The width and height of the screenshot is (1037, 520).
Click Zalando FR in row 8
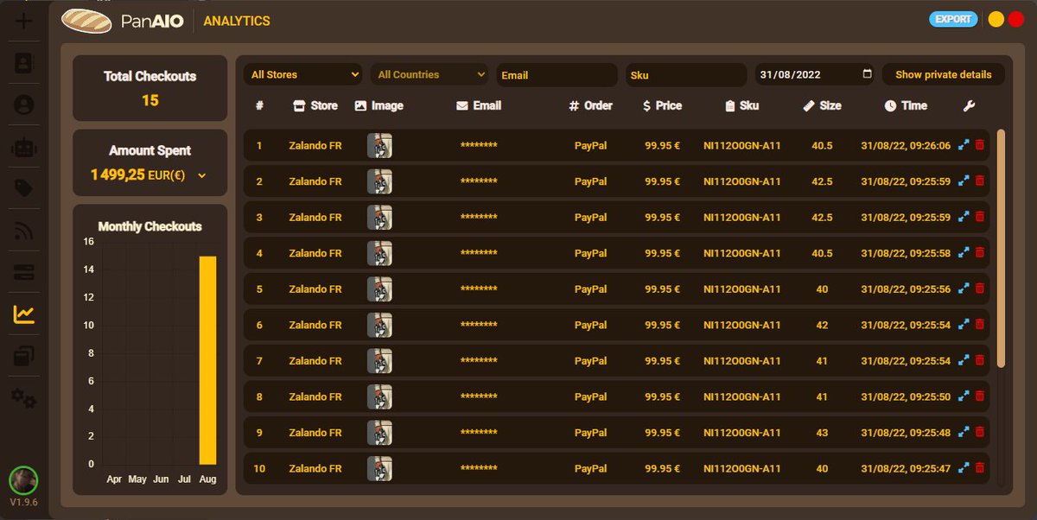point(315,396)
